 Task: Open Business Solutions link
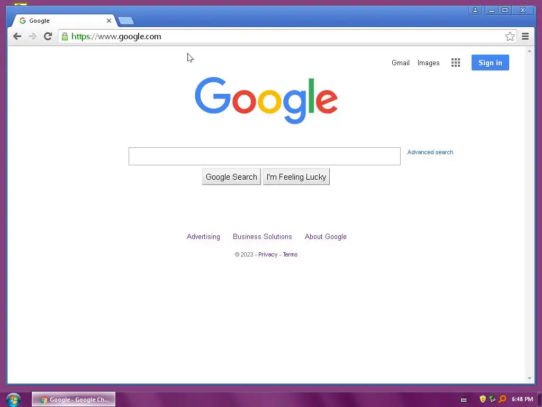pyautogui.click(x=263, y=237)
